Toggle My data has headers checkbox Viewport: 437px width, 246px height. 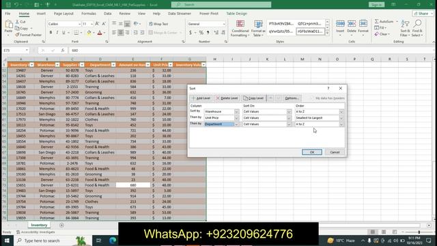click(311, 98)
